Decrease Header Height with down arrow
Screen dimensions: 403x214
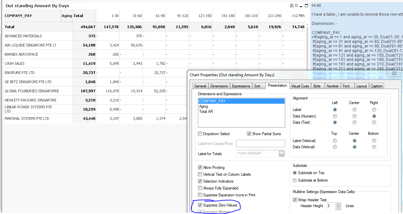pyautogui.click(x=338, y=208)
